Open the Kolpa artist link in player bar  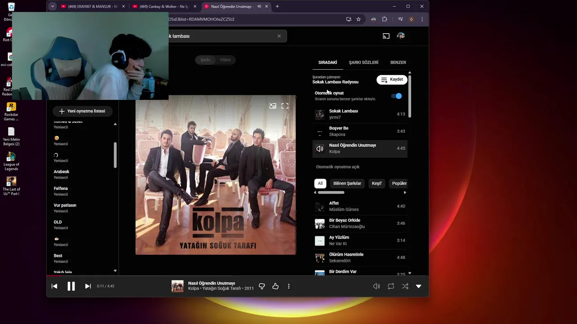[193, 288]
